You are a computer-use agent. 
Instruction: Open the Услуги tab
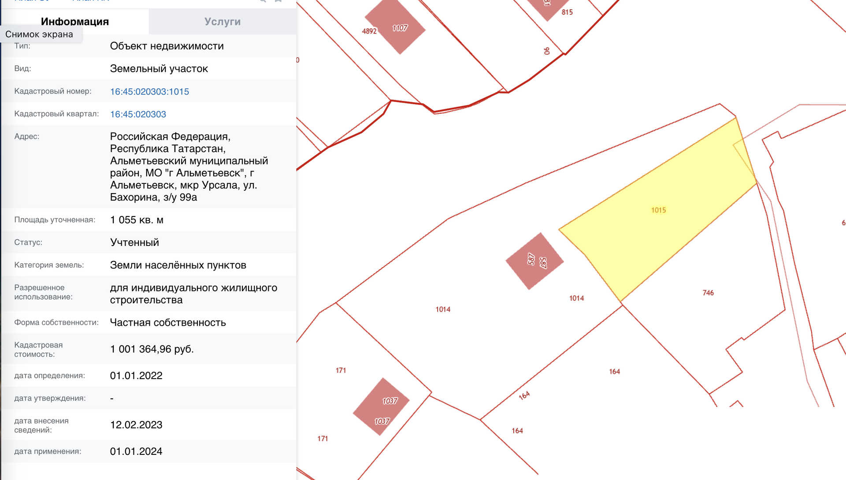222,21
